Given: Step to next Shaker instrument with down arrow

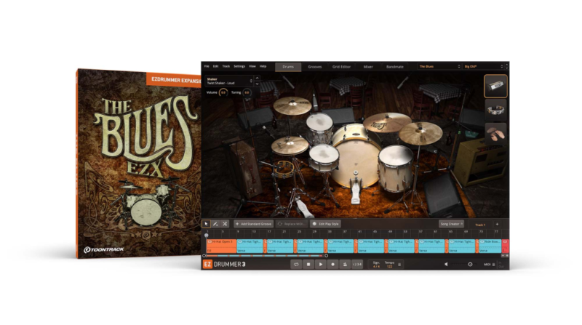Looking at the screenshot, I should pos(257,84).
